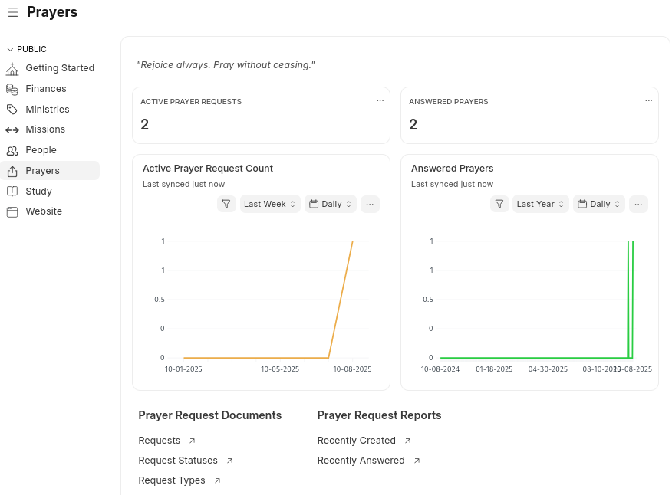Image resolution: width=672 pixels, height=495 pixels.
Task: Open the Request Statuses link
Action: 178,461
